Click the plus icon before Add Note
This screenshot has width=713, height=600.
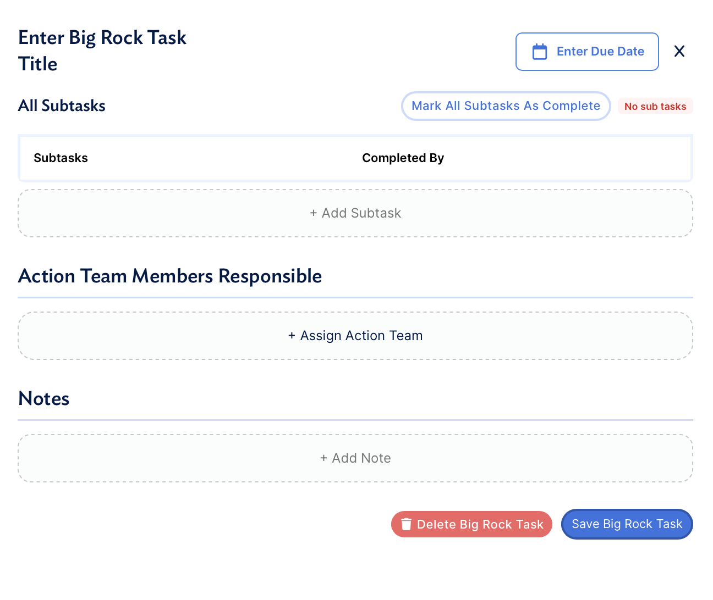point(324,458)
